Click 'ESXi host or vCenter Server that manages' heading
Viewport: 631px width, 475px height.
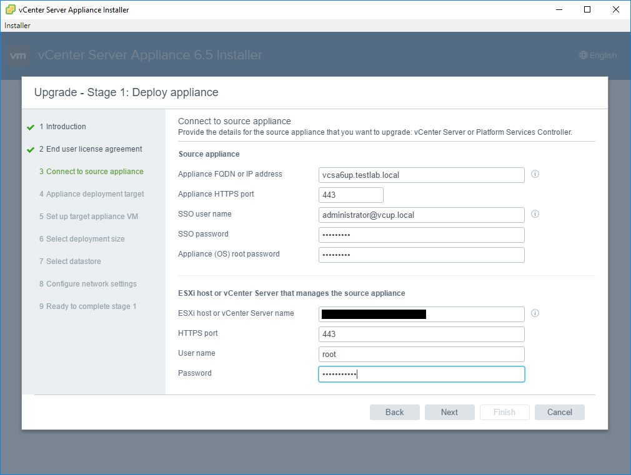click(x=291, y=293)
